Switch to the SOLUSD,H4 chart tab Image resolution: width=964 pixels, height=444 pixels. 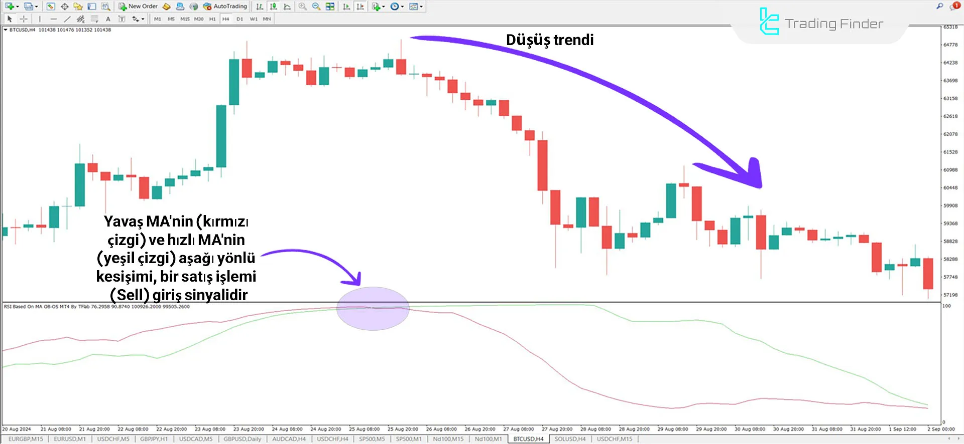point(569,439)
